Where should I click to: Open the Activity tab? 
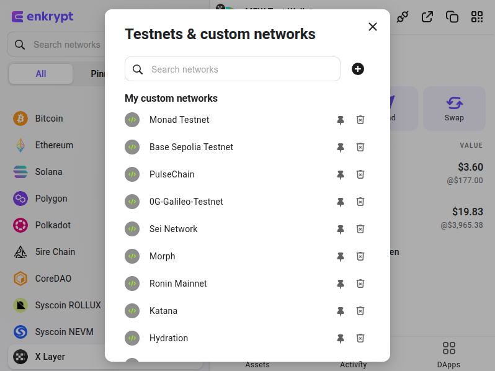pyautogui.click(x=353, y=365)
